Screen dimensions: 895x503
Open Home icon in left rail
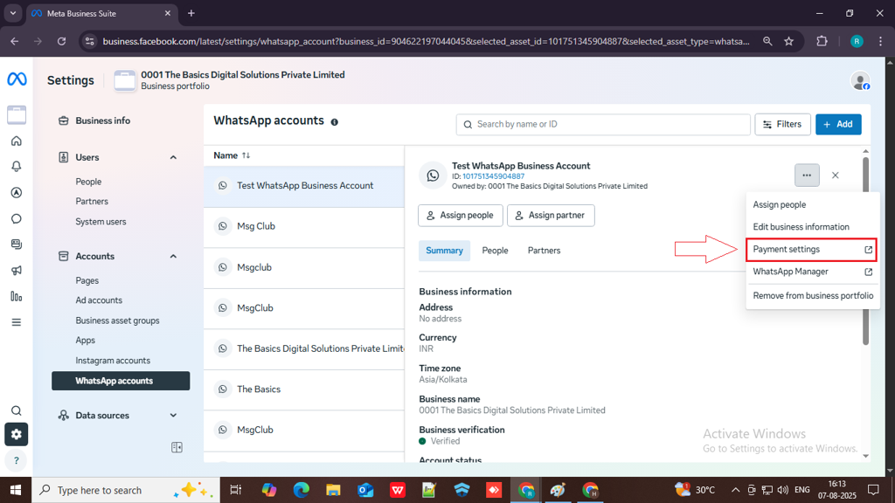click(17, 141)
